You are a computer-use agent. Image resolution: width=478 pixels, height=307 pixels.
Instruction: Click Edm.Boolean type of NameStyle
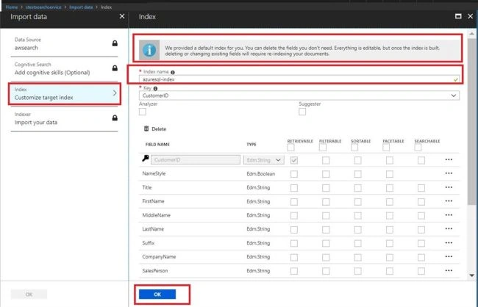point(261,173)
